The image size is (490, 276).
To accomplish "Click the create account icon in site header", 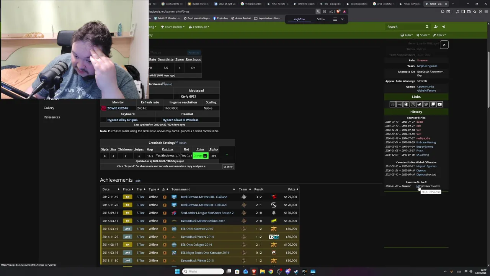I will tap(436, 27).
